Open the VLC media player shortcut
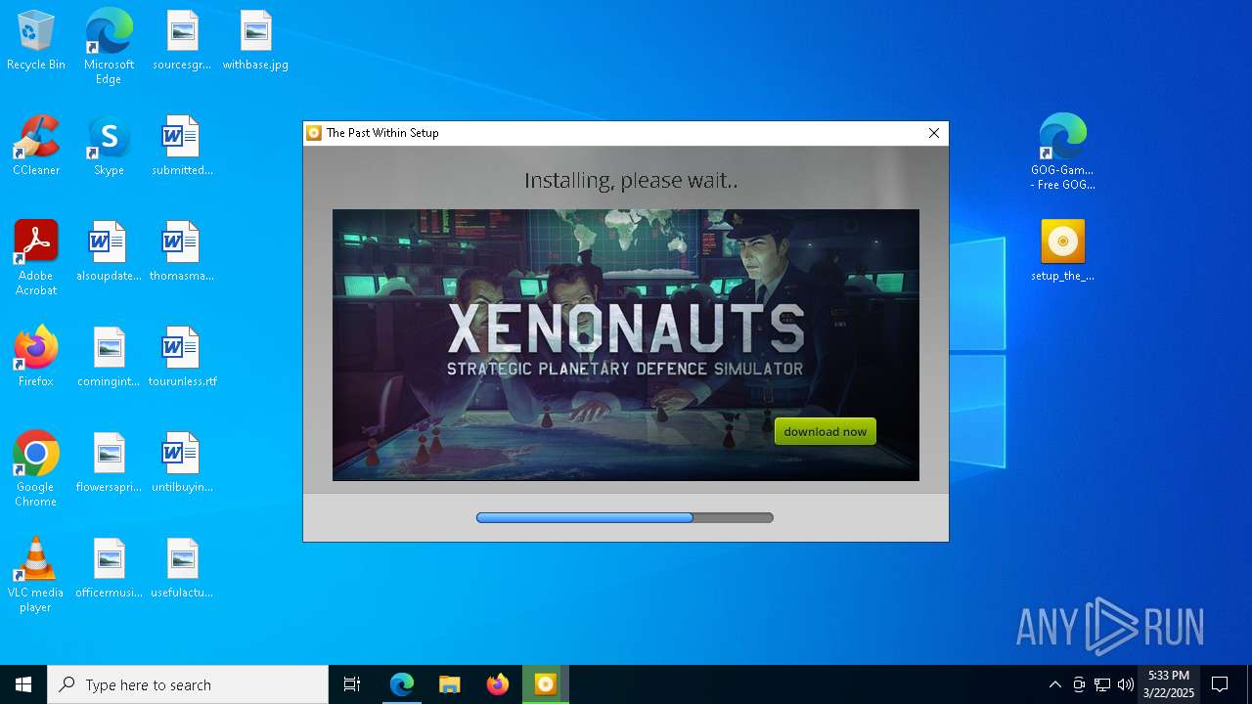1252x704 pixels. point(36,575)
